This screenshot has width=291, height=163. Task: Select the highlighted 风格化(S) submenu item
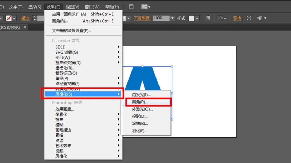(x=83, y=94)
